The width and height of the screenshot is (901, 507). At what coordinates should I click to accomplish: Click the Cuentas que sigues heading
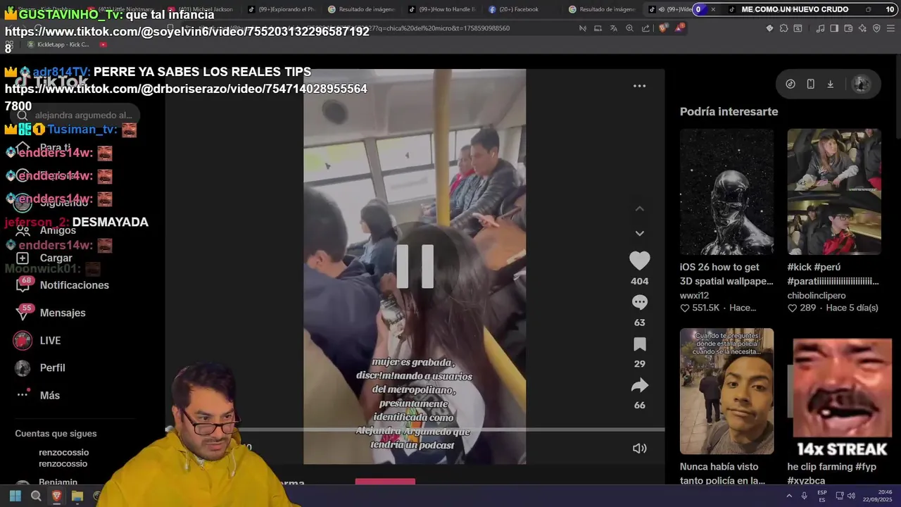56,434
